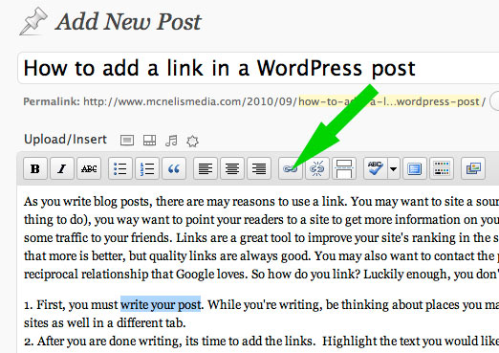Click the highlighted text 'write your post'
The width and height of the screenshot is (499, 353).
coord(161,304)
